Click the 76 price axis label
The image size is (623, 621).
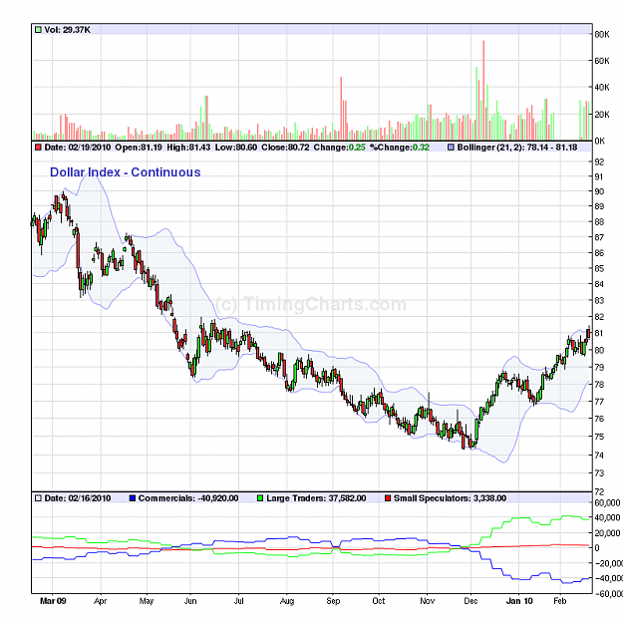[599, 419]
